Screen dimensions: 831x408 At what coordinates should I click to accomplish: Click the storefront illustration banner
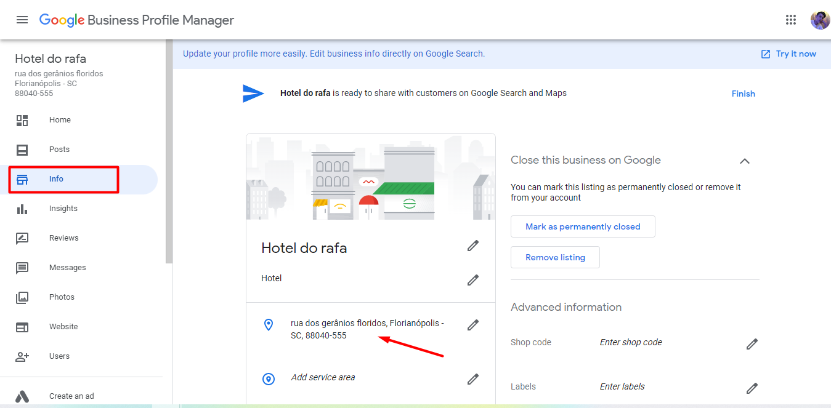(371, 177)
